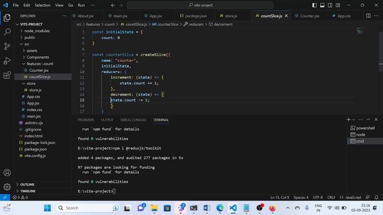Open the Run menu
383x215 pixels.
tap(81, 5)
